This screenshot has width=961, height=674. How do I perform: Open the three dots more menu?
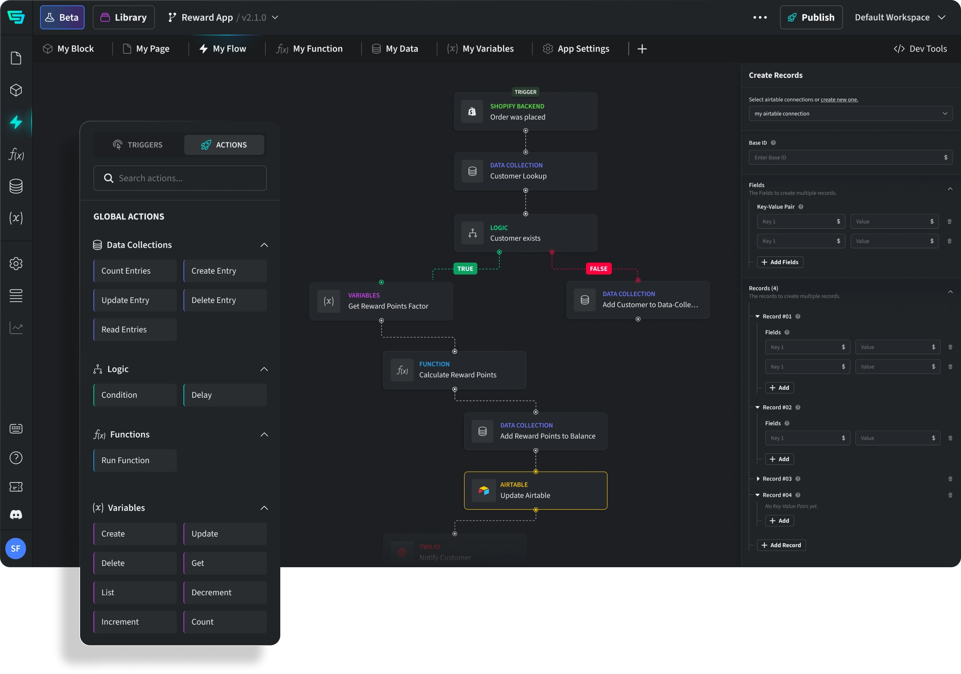760,17
